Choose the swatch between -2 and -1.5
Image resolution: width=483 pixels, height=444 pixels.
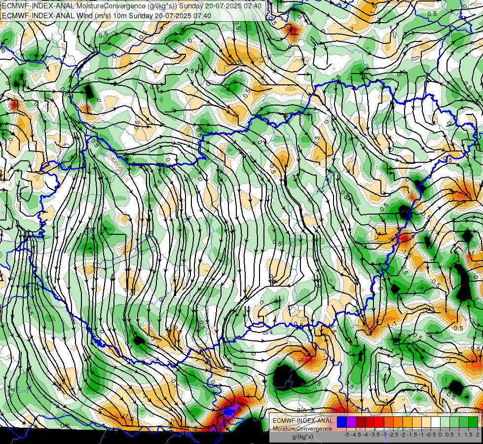point(408,422)
